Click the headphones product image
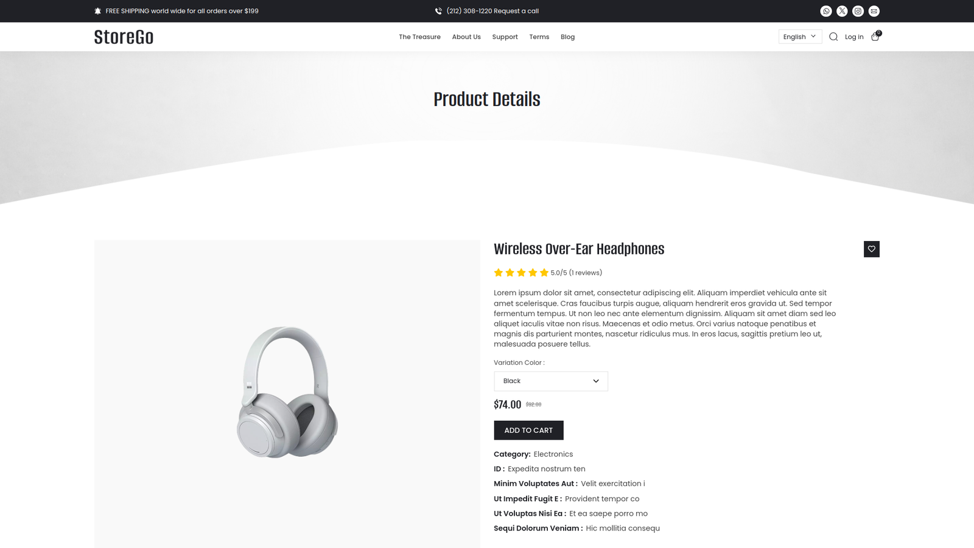974x548 pixels. pyautogui.click(x=287, y=393)
